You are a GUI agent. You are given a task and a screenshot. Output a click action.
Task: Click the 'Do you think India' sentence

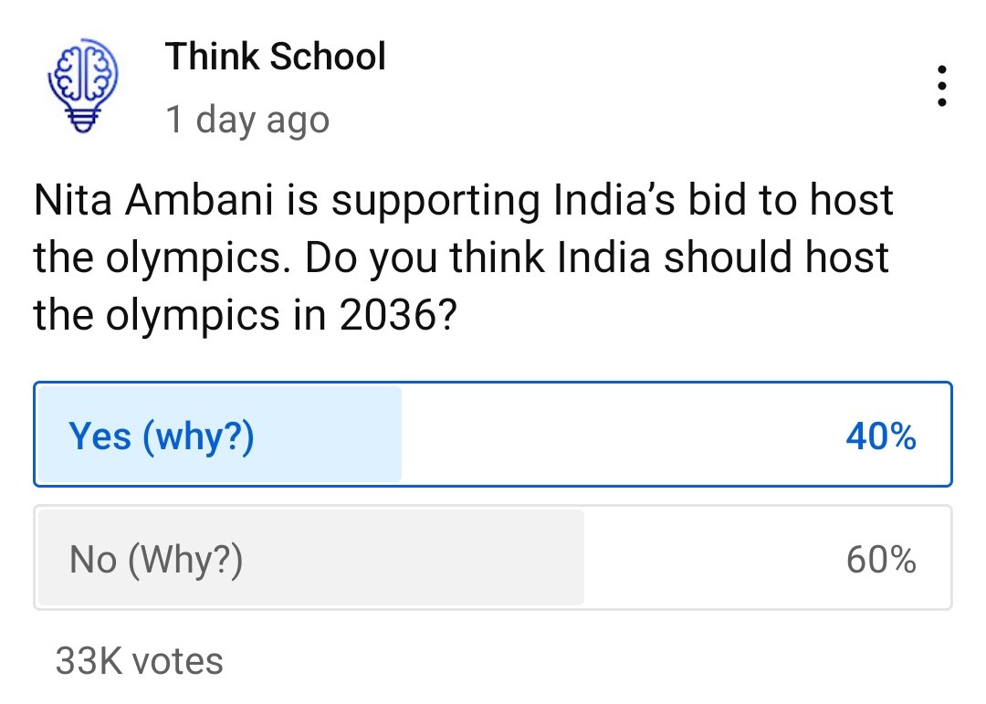(x=477, y=258)
